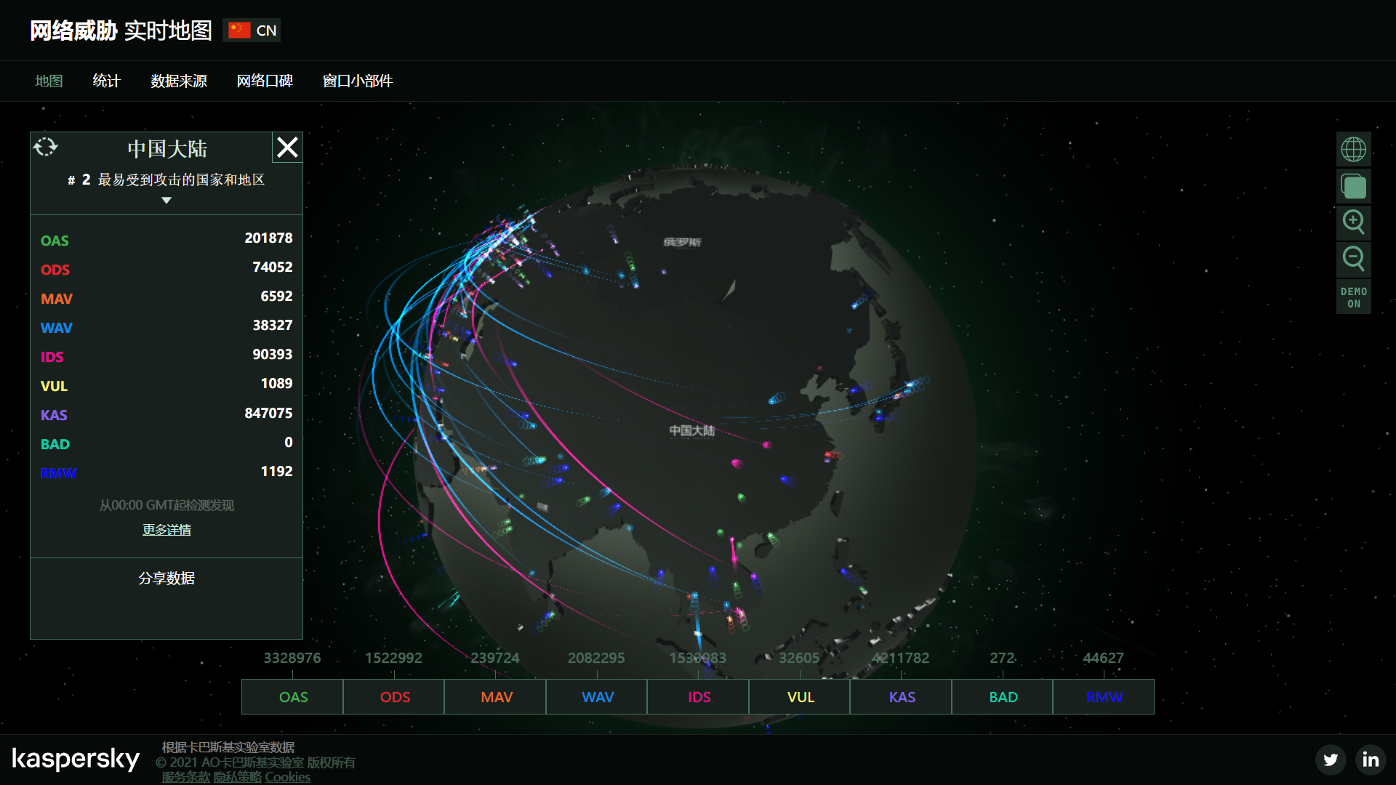The image size is (1396, 785).
Task: Zoom in on the globe
Action: [1353, 222]
